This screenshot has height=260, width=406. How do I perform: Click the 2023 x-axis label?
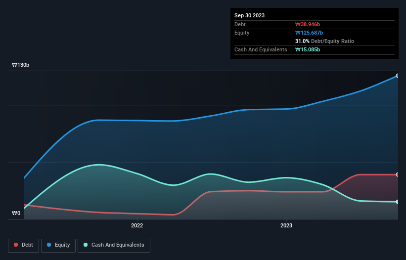286,225
